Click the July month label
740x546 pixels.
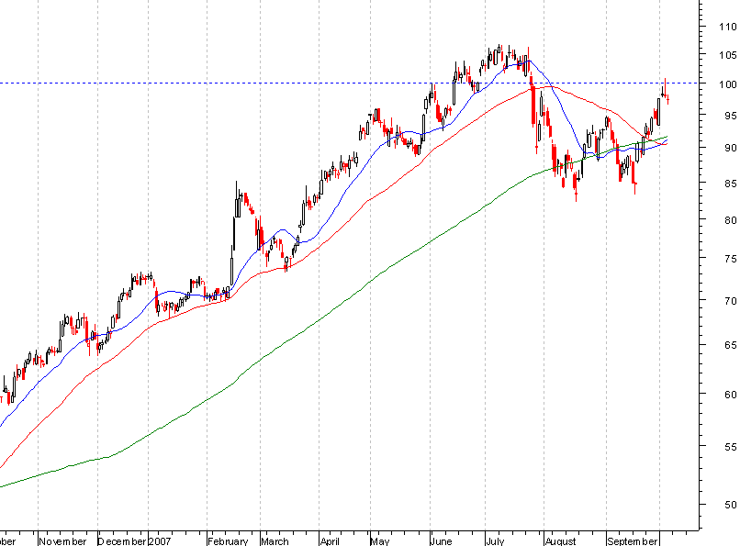495,540
